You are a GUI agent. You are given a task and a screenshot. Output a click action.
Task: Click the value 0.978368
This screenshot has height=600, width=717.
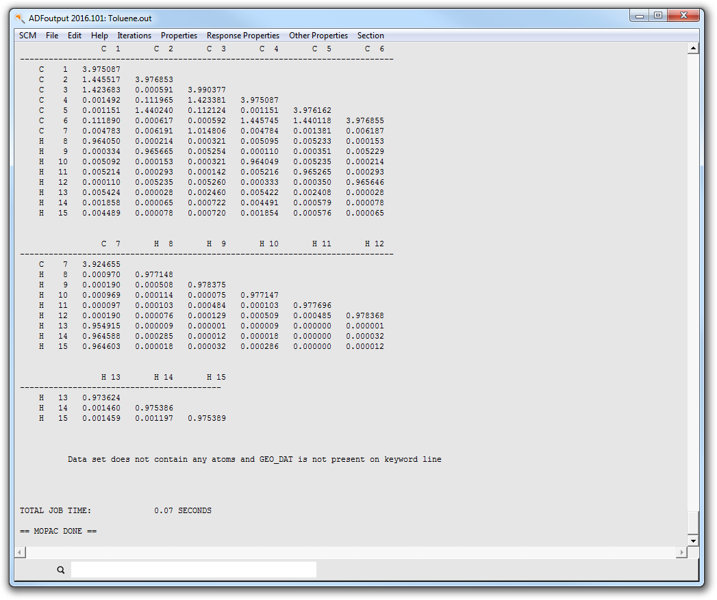[365, 315]
